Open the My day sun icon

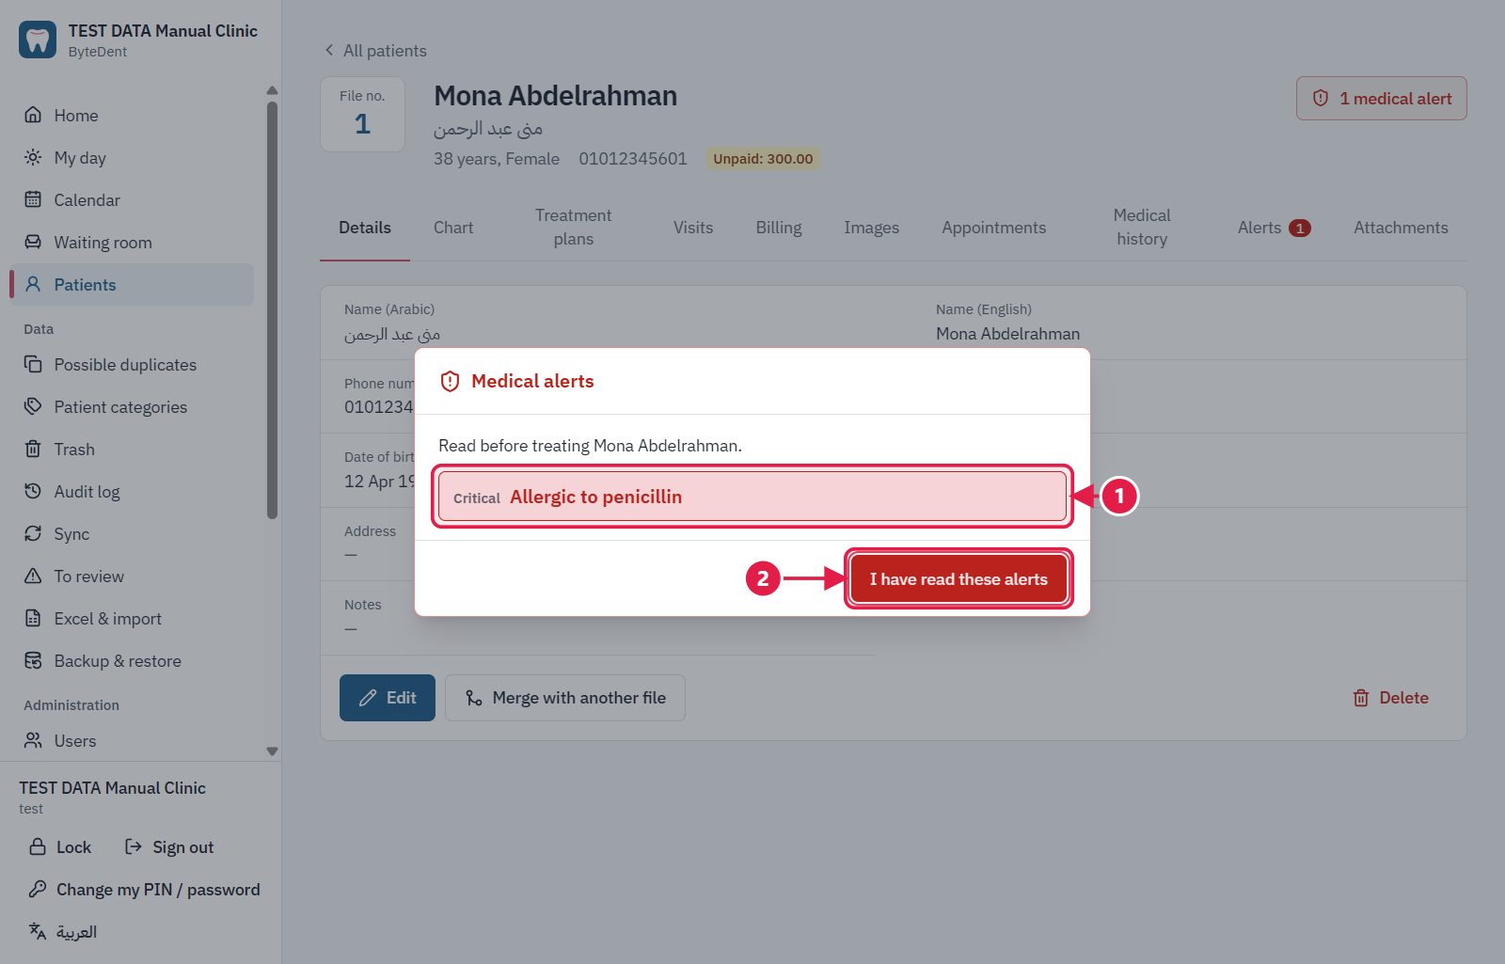[x=33, y=157]
